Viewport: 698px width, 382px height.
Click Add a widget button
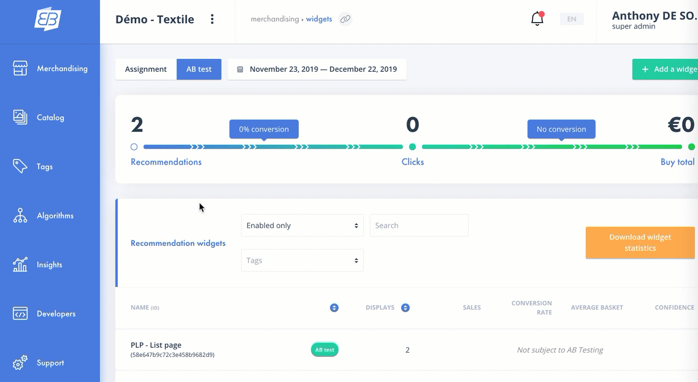665,69
